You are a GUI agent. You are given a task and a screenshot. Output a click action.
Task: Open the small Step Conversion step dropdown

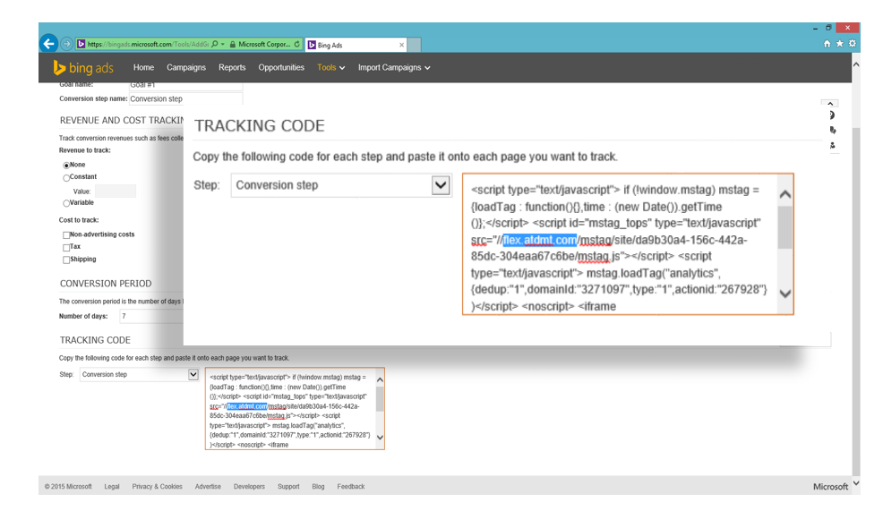coord(139,374)
